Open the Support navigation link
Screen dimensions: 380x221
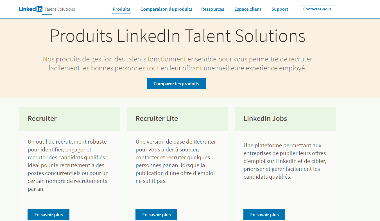point(280,9)
